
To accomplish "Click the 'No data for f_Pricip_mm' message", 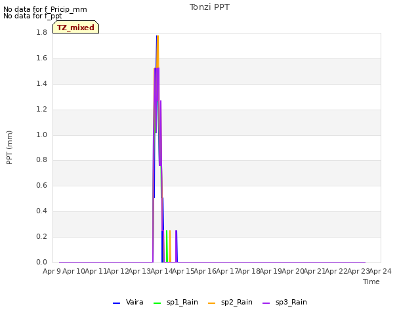I will [x=45, y=9].
